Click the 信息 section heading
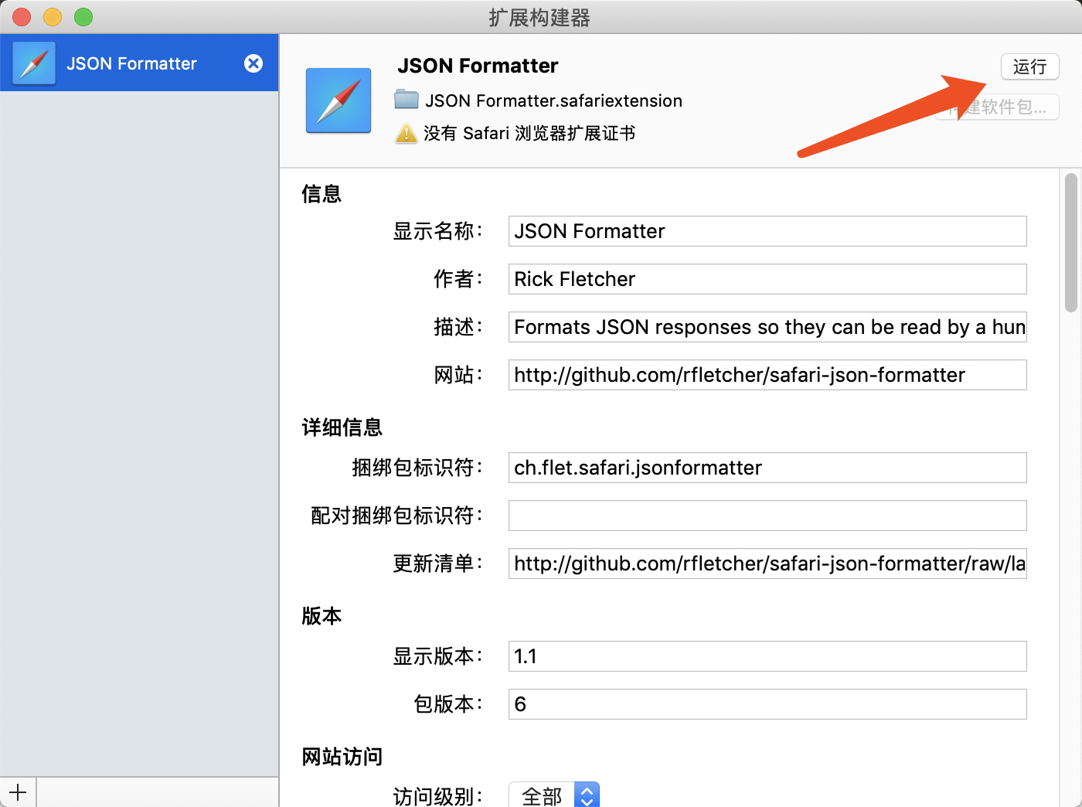1082x807 pixels. (322, 194)
